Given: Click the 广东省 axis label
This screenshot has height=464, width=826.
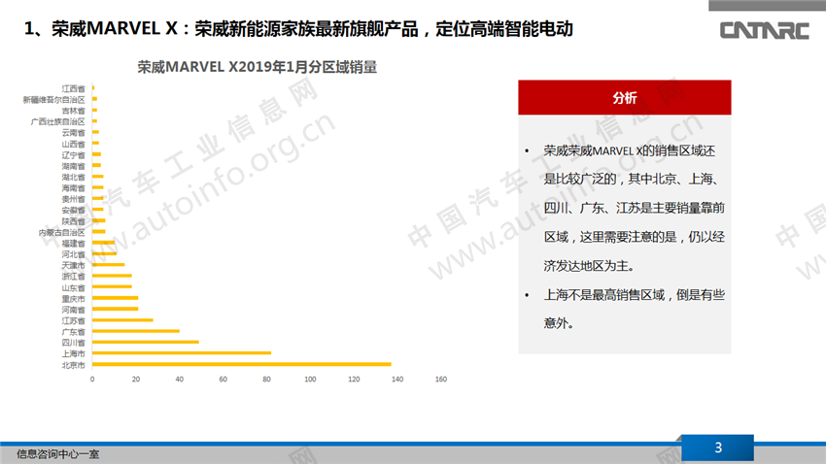Looking at the screenshot, I should [73, 332].
